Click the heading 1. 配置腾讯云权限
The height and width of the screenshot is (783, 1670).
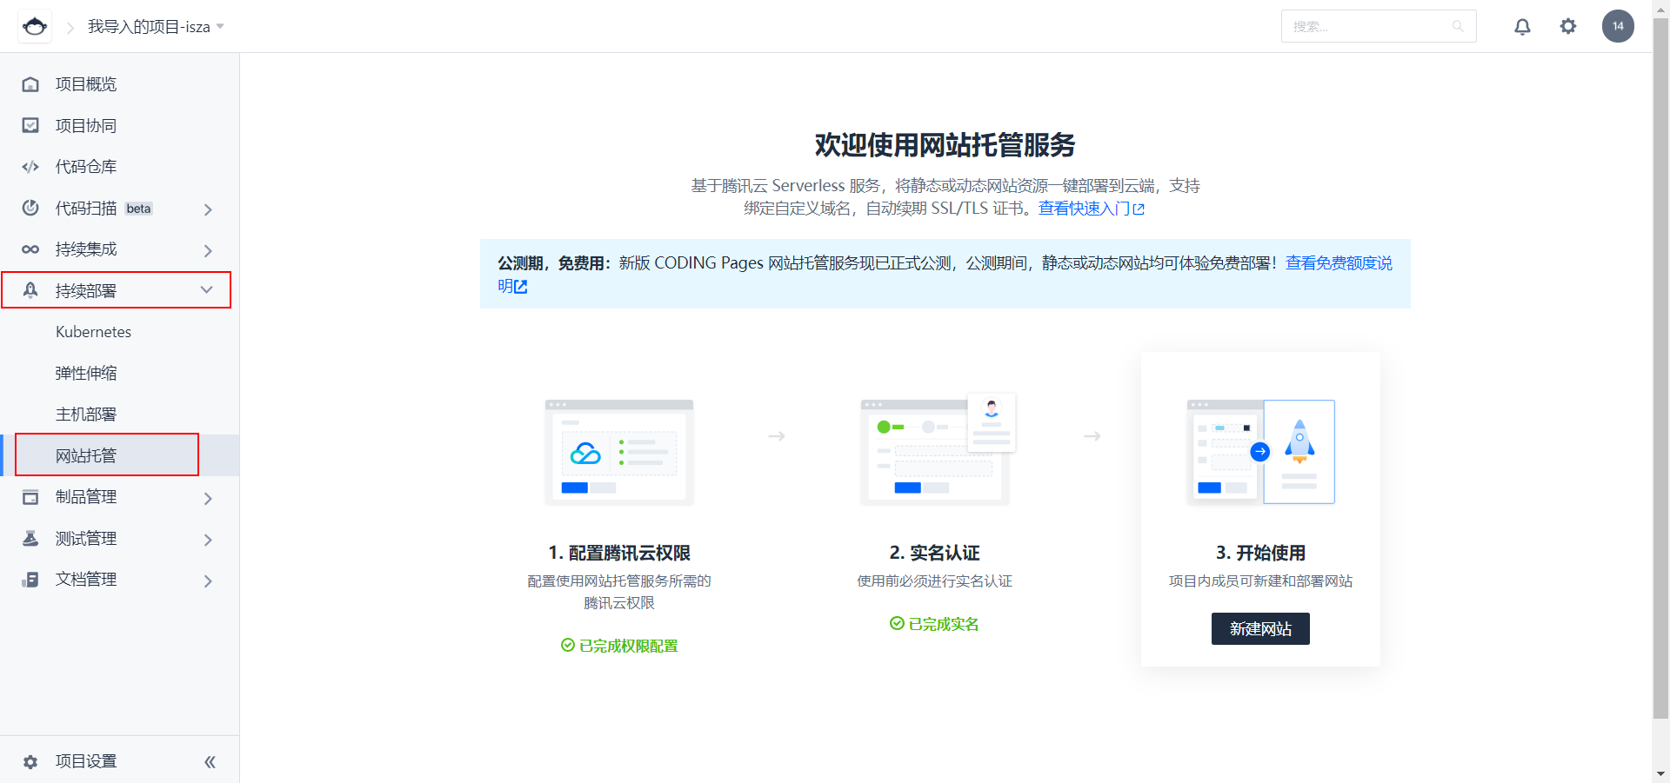619,553
